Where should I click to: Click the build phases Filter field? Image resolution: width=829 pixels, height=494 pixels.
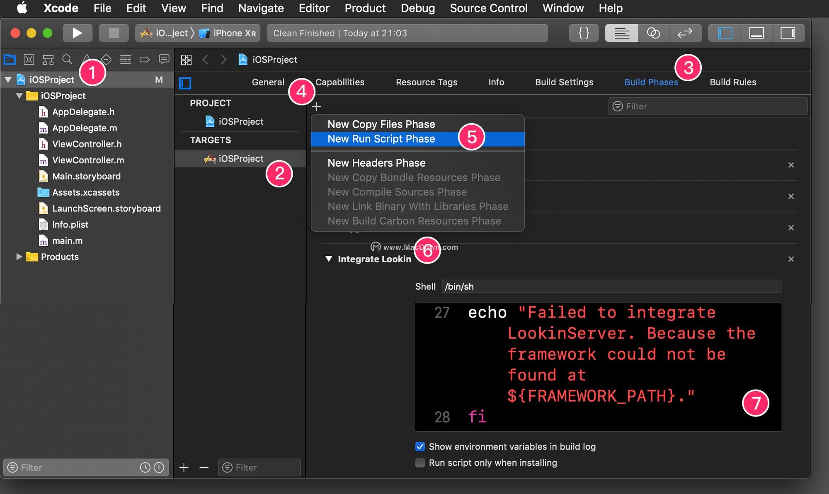tap(708, 107)
